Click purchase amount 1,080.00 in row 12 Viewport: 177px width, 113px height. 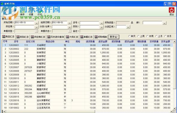(104, 86)
